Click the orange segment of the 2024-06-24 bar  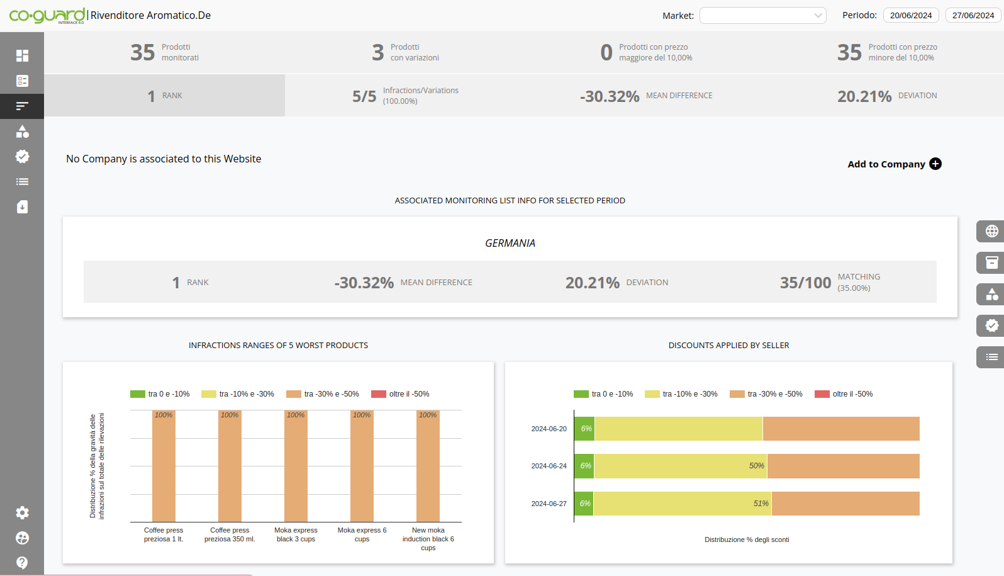(x=843, y=466)
